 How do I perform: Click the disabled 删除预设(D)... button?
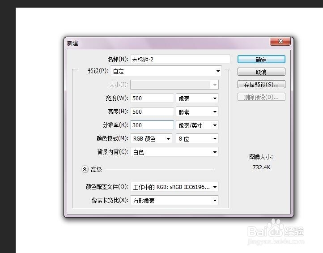[x=261, y=97]
